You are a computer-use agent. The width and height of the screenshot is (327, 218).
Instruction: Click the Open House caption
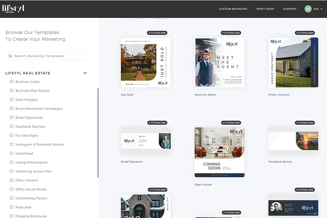pos(203,185)
